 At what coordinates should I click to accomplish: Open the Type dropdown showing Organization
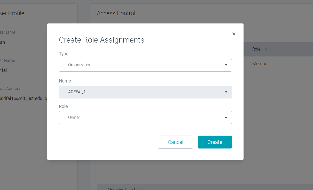(145, 65)
